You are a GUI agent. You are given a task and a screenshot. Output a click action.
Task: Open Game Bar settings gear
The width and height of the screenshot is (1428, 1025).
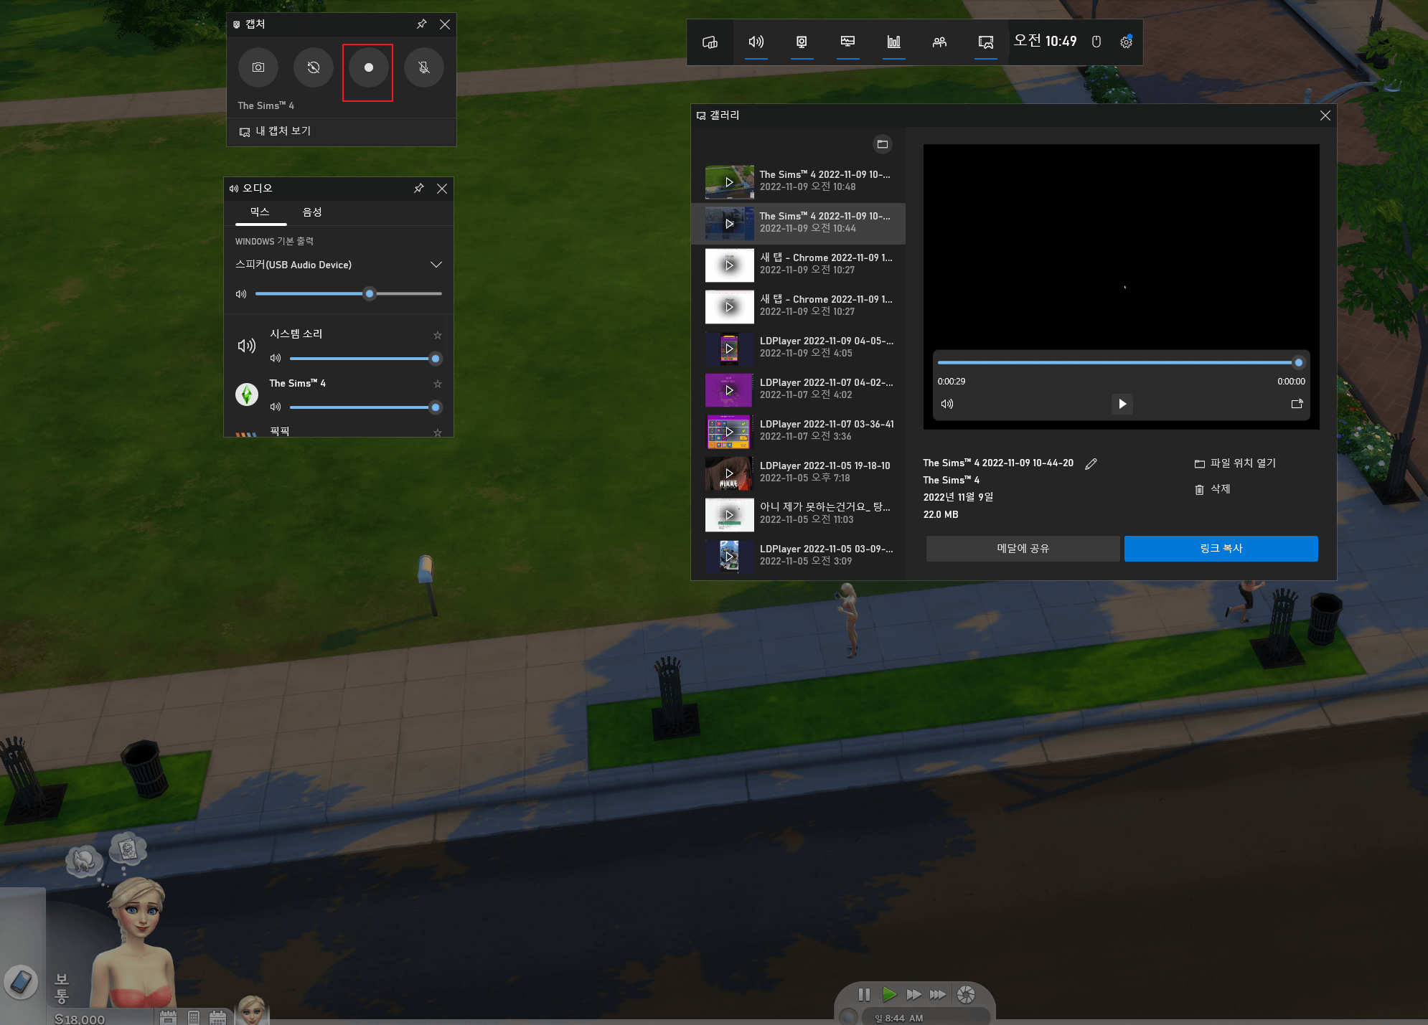(1126, 42)
